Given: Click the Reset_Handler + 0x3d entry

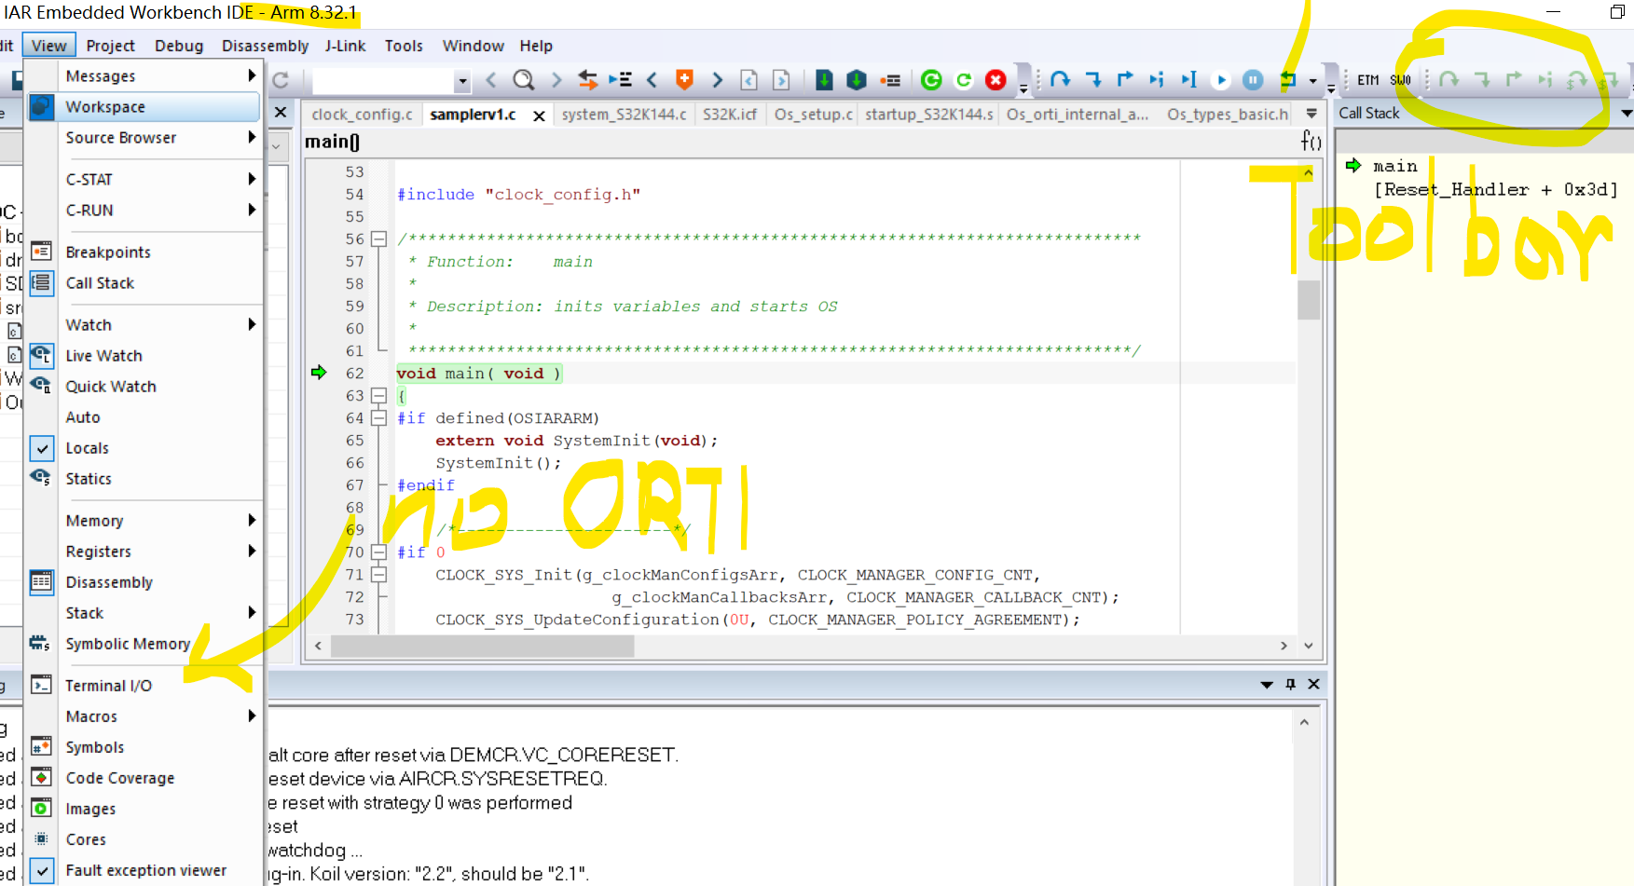Looking at the screenshot, I should (x=1496, y=189).
